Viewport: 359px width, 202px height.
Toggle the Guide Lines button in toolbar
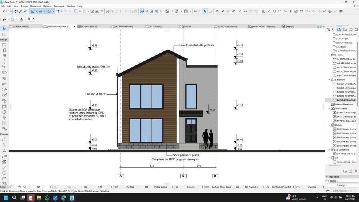pos(32,11)
